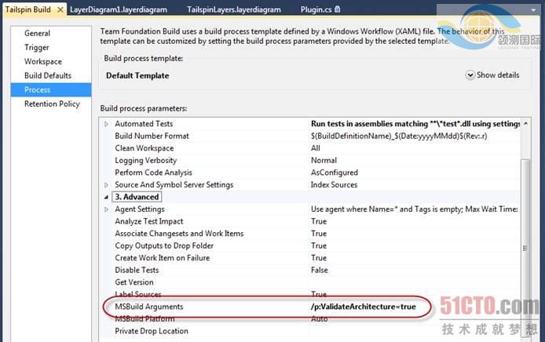Click the /p:ValidateArchitecture=true value field

[364, 307]
